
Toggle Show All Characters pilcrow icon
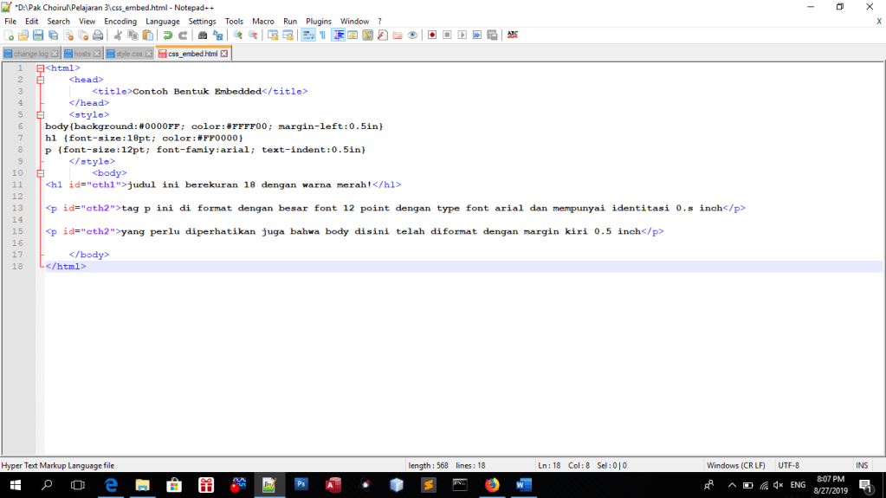tap(322, 36)
